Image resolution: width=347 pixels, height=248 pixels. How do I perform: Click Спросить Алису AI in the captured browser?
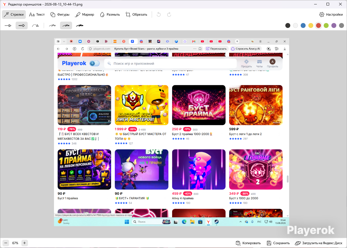[246, 49]
